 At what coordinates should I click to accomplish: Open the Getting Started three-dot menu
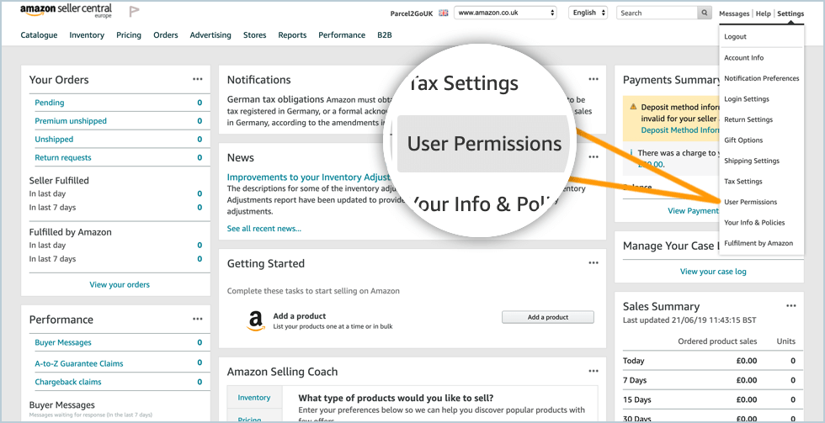point(593,263)
